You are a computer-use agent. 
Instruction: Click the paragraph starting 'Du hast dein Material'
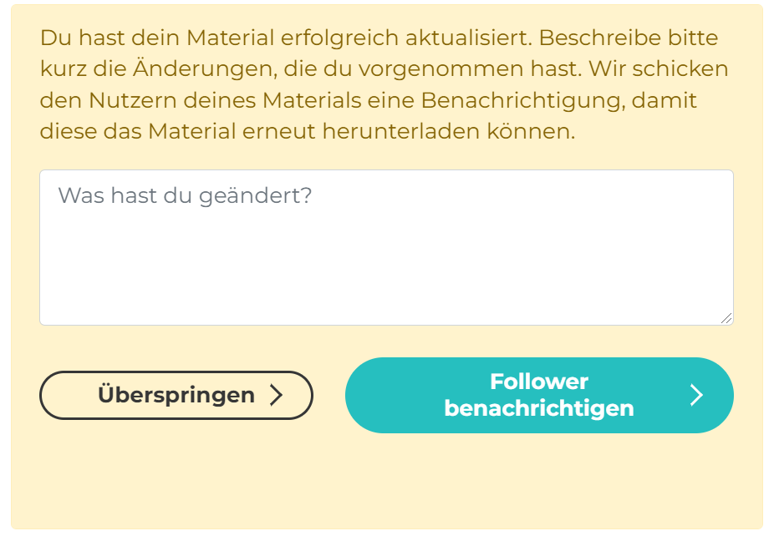click(x=379, y=85)
